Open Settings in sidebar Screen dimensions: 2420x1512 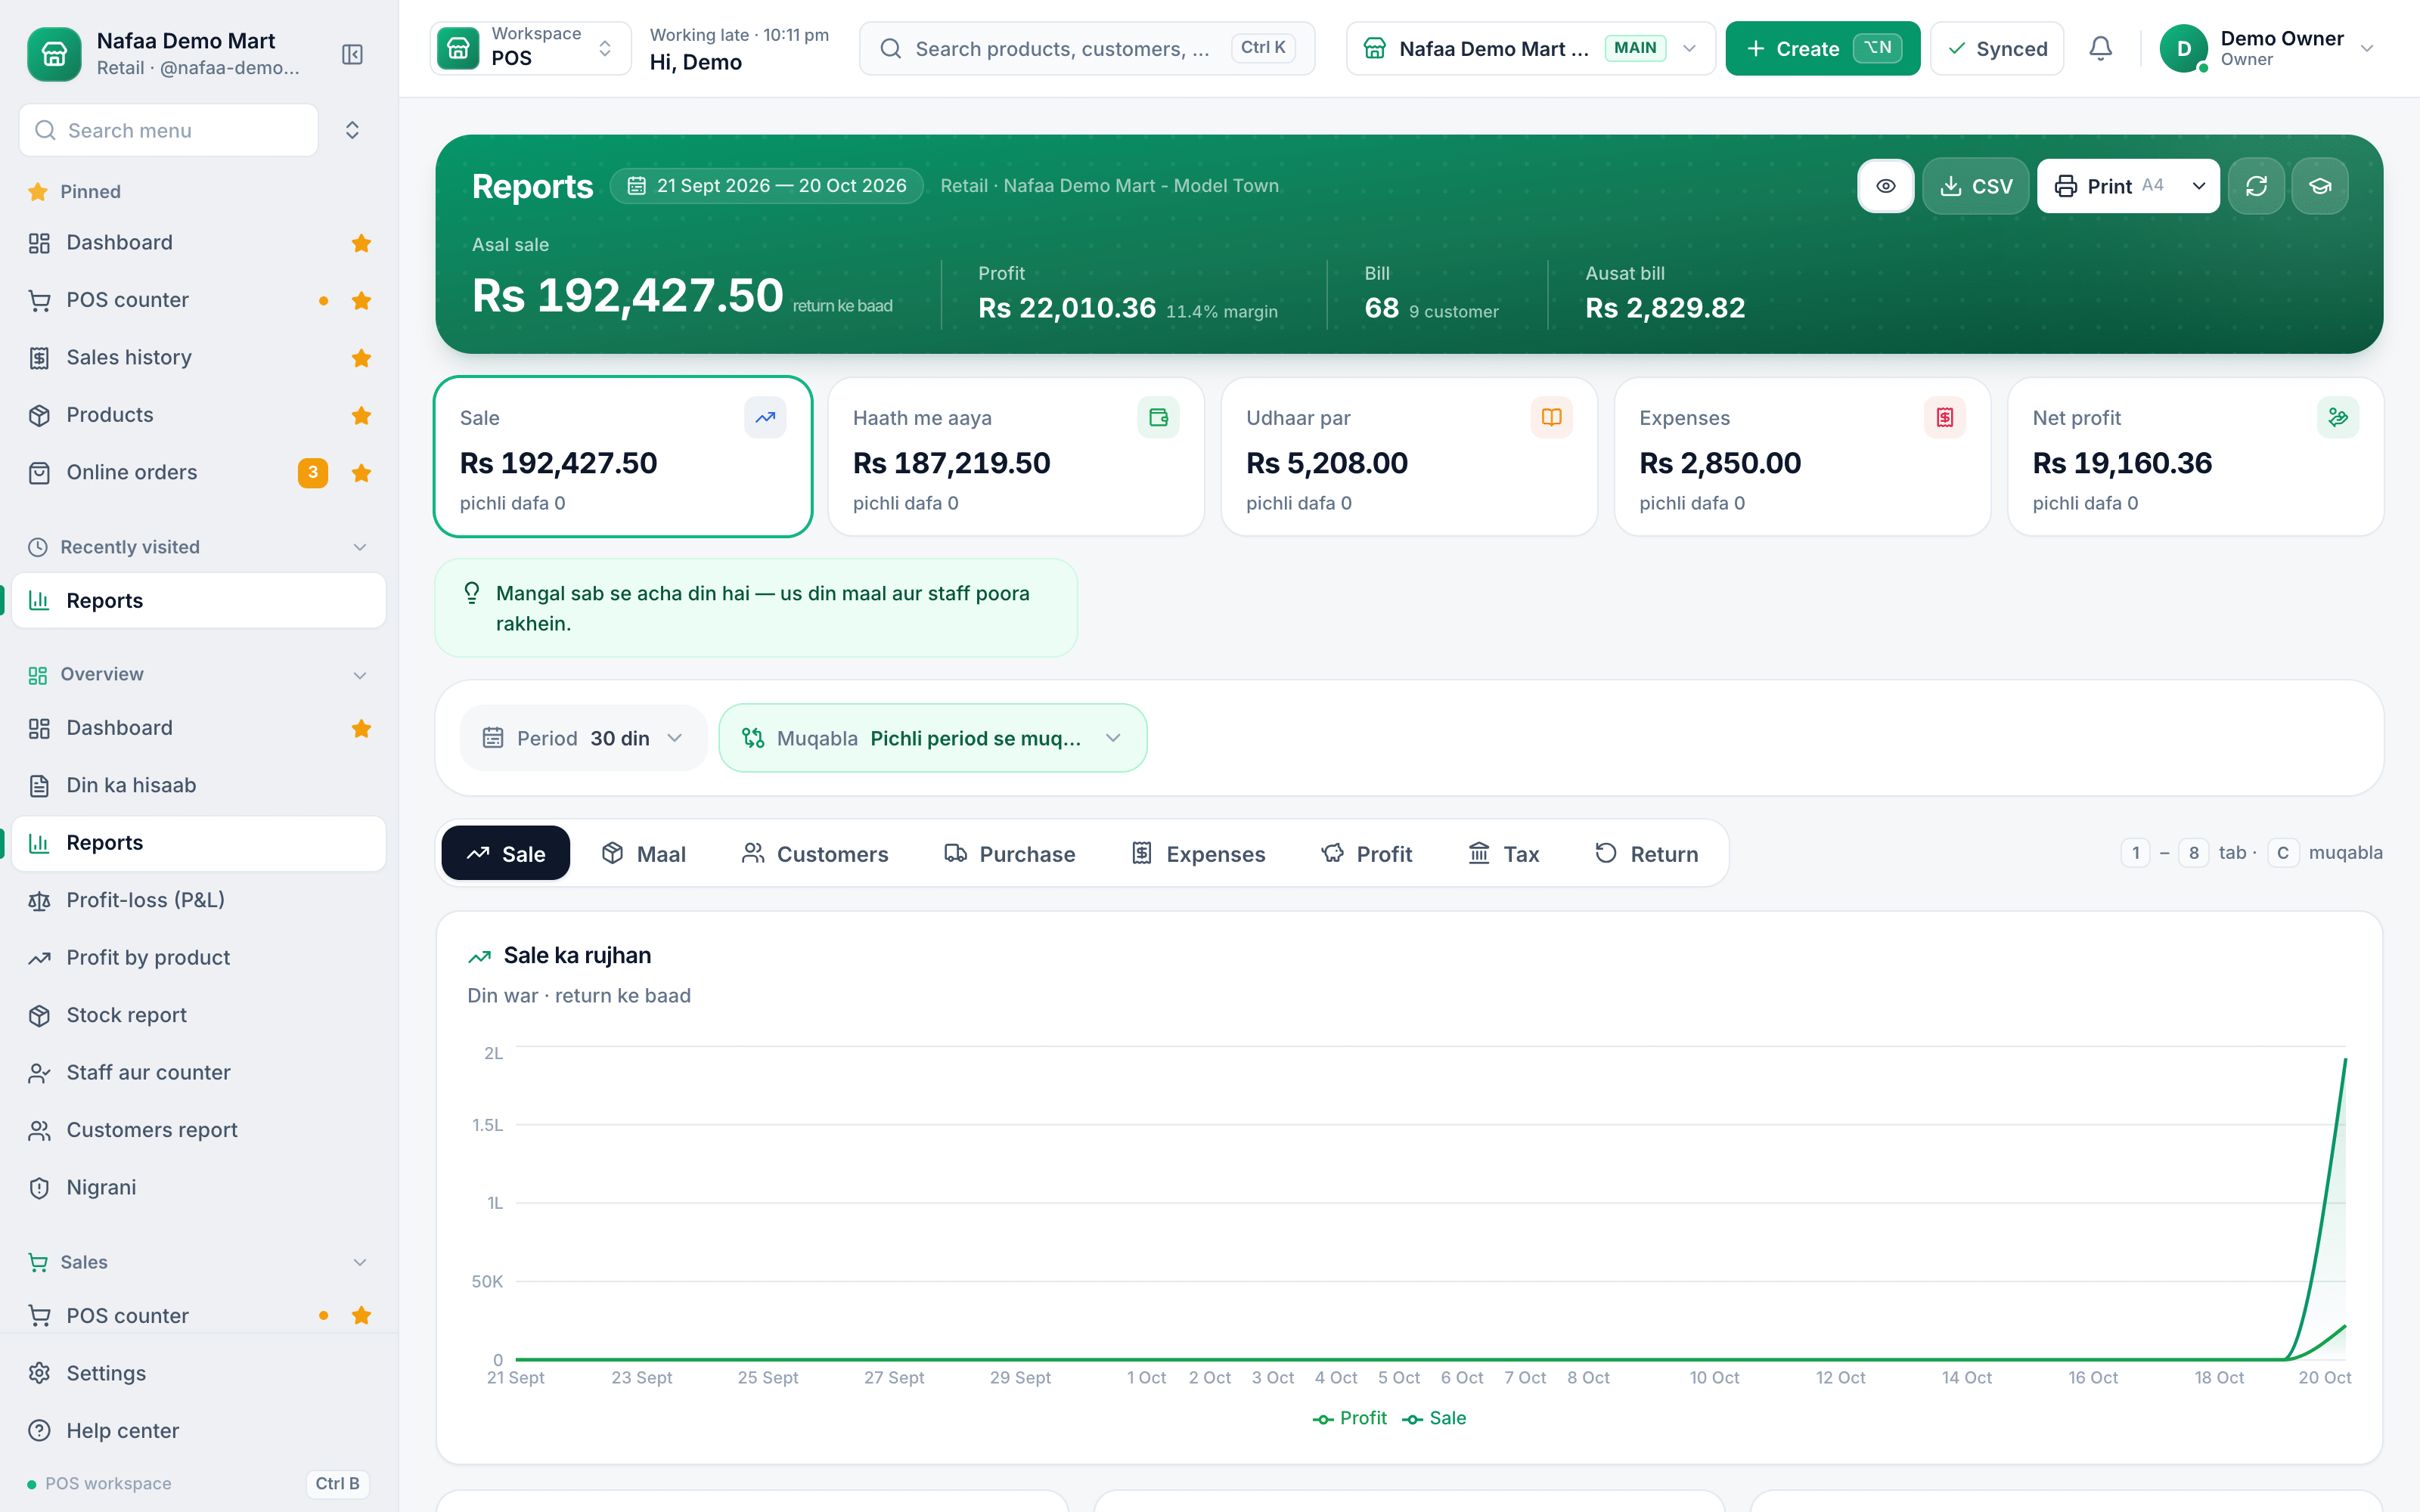tap(198, 1373)
